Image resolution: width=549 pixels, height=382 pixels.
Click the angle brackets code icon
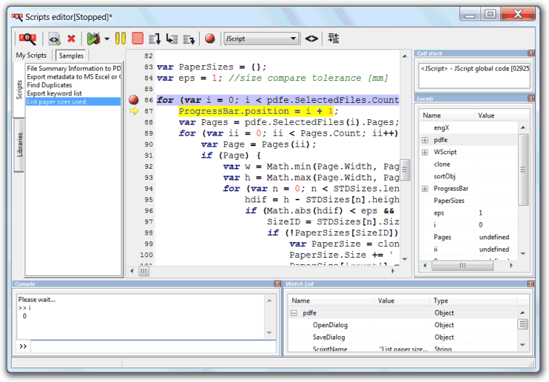click(312, 38)
